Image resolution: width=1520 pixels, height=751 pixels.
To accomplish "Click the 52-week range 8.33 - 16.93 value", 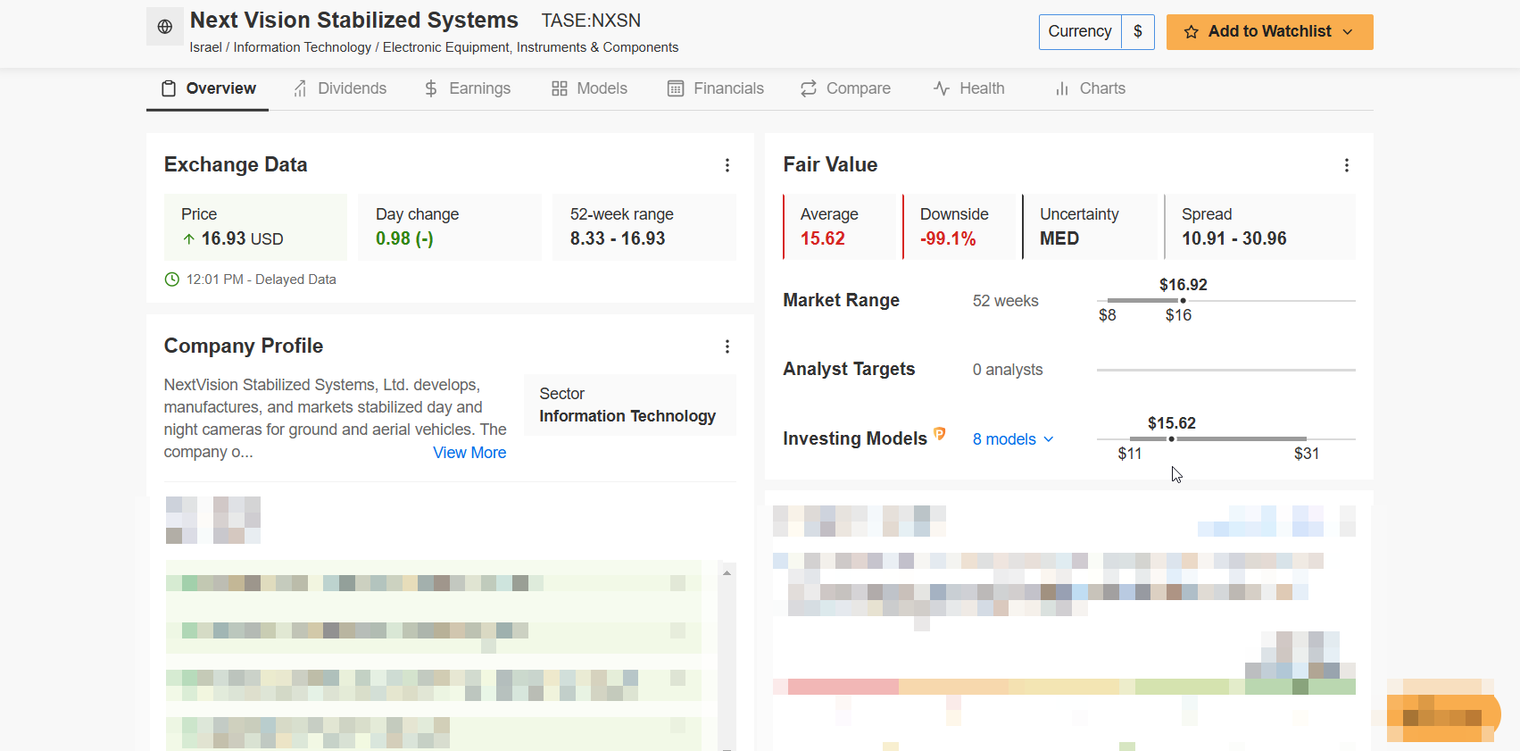I will (618, 239).
